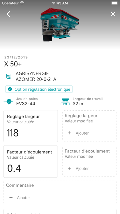Open the 32 m working width value
This screenshot has width=120, height=214.
pyautogui.click(x=78, y=104)
